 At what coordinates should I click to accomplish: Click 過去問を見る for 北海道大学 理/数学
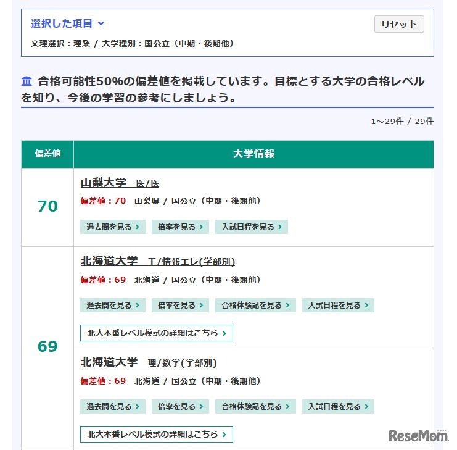(x=113, y=407)
